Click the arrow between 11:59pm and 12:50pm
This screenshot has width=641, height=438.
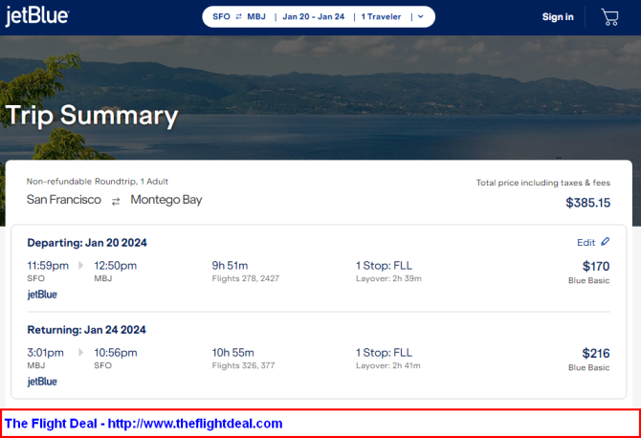[81, 266]
